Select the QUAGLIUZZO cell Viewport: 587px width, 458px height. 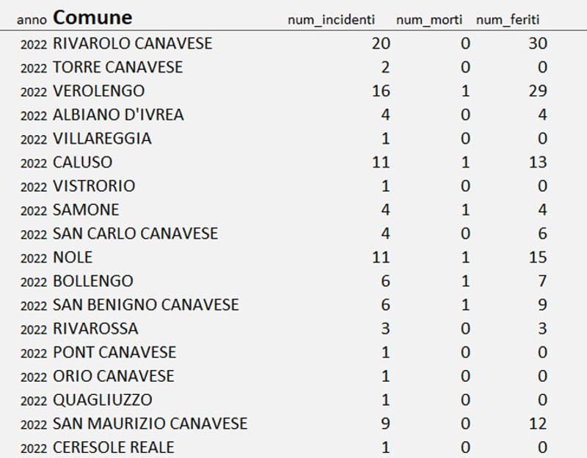(x=103, y=400)
